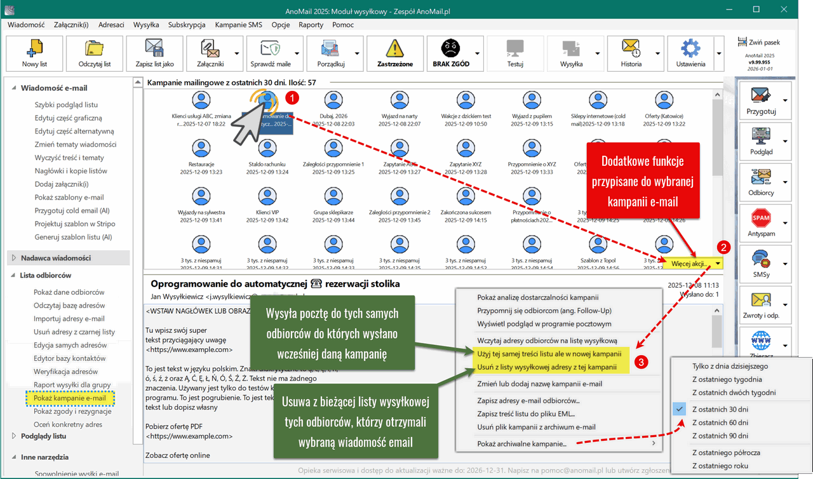Viewport: 813px width, 479px height.
Task: Select Pokaż kampanie e-mail in sidebar
Action: [70, 398]
